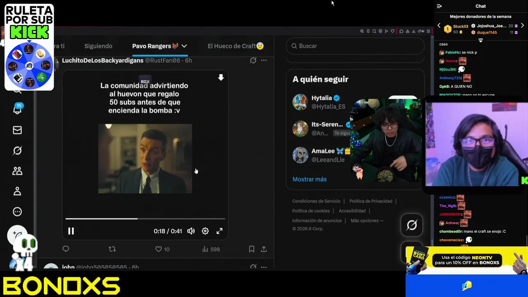Show previous top donors with left arrow
The width and height of the screenshot is (528, 297).
(439, 26)
